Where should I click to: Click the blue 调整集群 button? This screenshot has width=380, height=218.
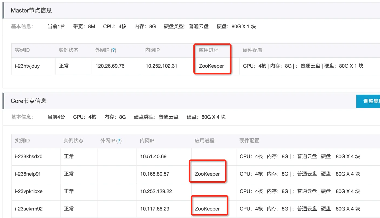[368, 101]
